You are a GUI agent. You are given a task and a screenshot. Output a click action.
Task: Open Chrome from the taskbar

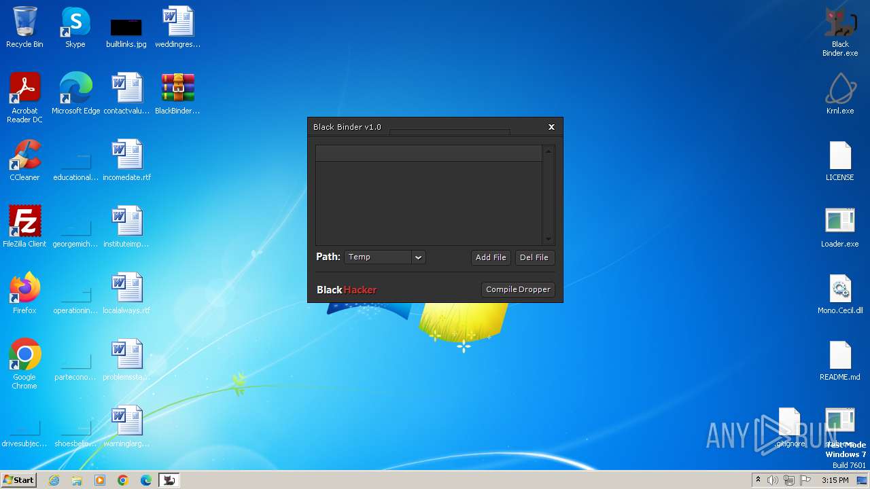pyautogui.click(x=123, y=480)
